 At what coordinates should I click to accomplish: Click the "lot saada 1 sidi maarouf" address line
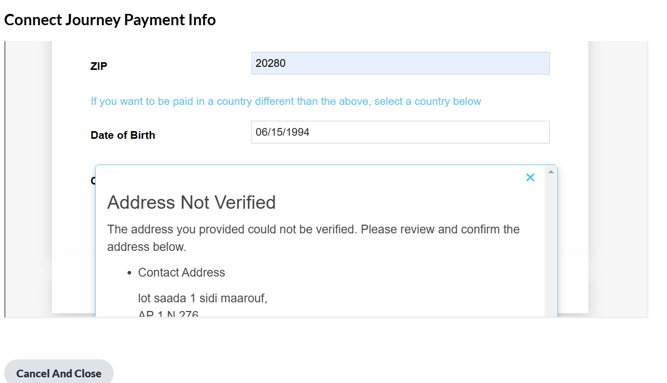203,298
